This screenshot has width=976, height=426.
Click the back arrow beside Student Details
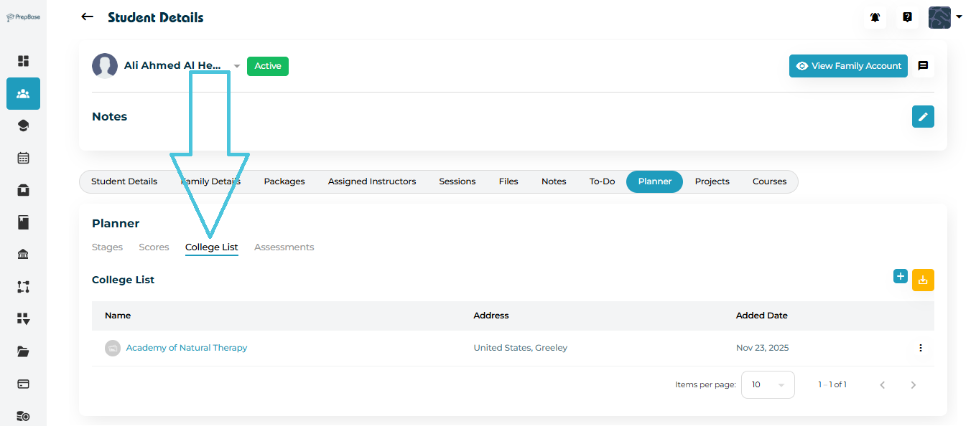pyautogui.click(x=88, y=17)
